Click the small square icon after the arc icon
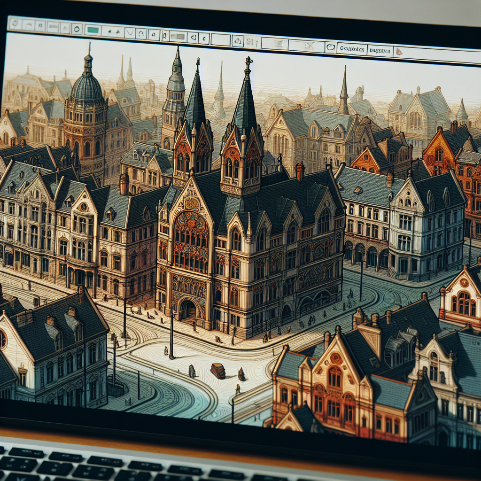The height and width of the screenshot is (481, 481). click(40, 26)
